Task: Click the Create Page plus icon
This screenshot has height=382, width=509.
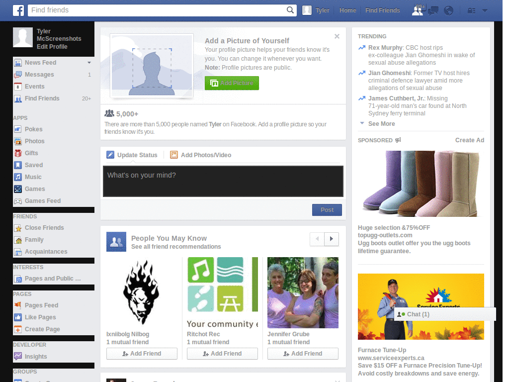Action: point(18,329)
